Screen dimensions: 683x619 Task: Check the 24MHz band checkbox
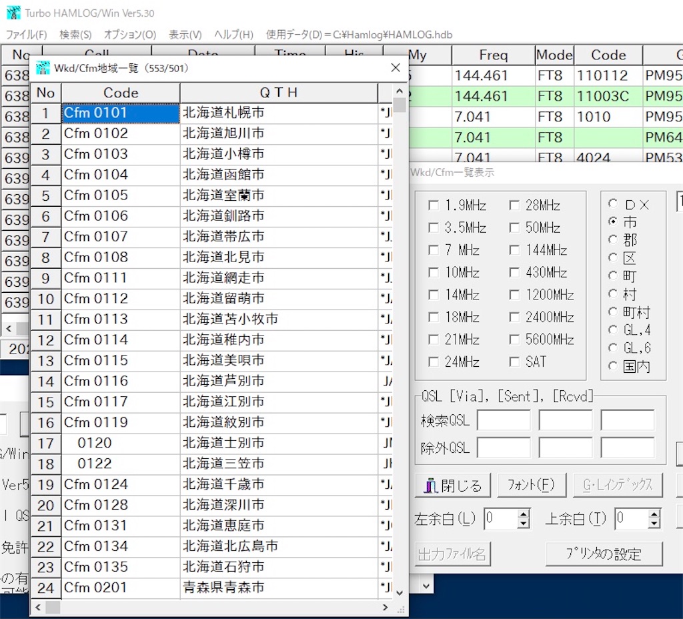[x=434, y=362]
